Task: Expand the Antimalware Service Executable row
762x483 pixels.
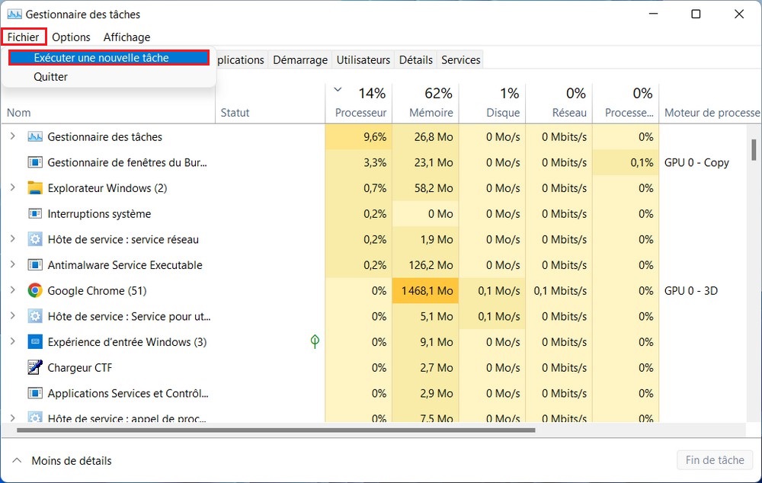Action: (12, 265)
